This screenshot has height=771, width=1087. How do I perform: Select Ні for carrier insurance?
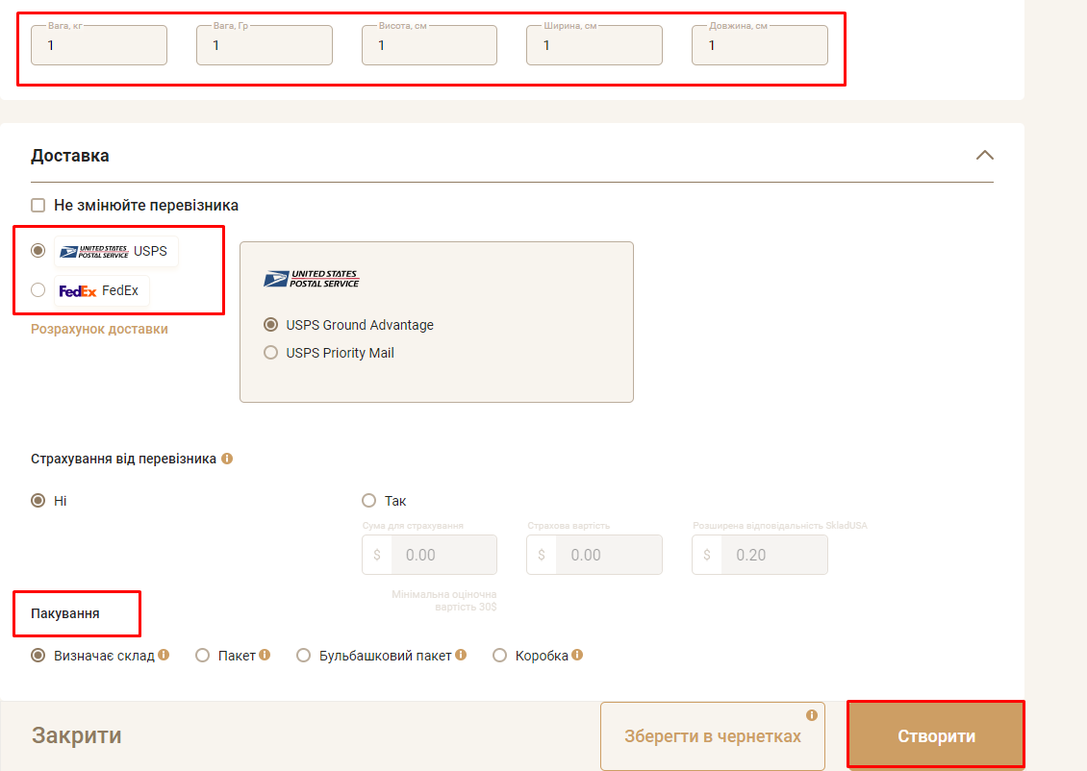coord(38,500)
